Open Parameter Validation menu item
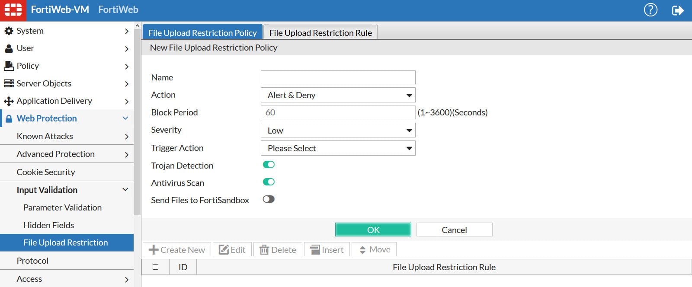 (x=67, y=207)
